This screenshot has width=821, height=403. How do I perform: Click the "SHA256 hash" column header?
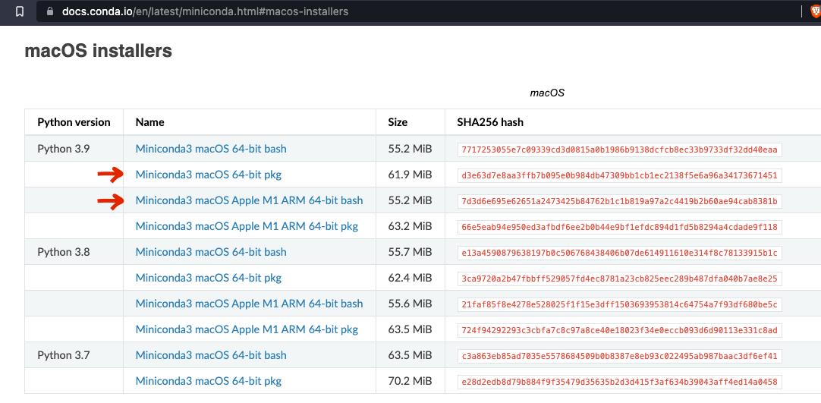[x=489, y=122]
